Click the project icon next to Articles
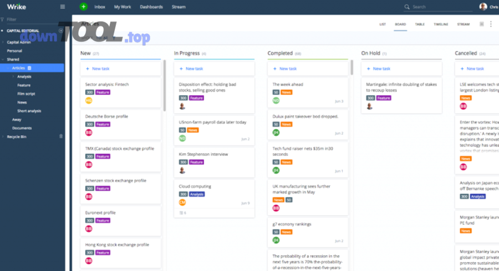This screenshot has height=271, width=499. click(x=29, y=68)
